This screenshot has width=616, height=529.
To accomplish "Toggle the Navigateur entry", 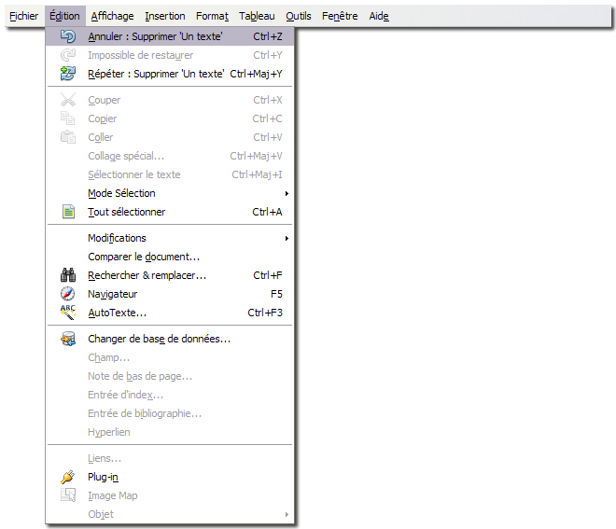I will click(170, 294).
